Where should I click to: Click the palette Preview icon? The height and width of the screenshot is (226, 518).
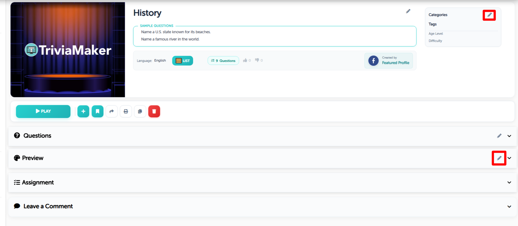pyautogui.click(x=17, y=158)
